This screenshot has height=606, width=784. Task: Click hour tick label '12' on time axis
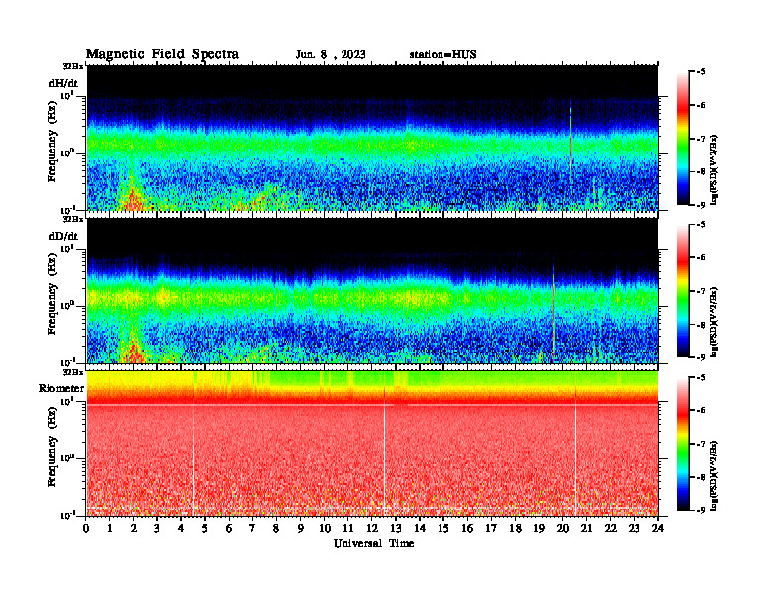tap(372, 528)
